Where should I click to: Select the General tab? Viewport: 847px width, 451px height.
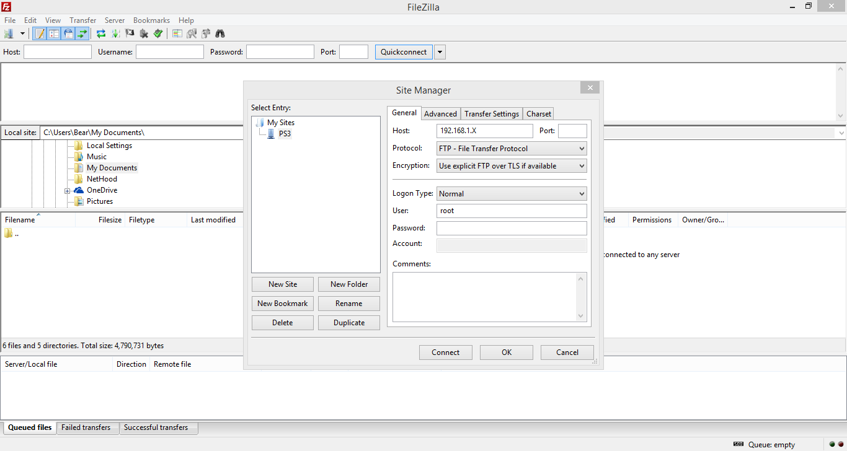click(404, 113)
